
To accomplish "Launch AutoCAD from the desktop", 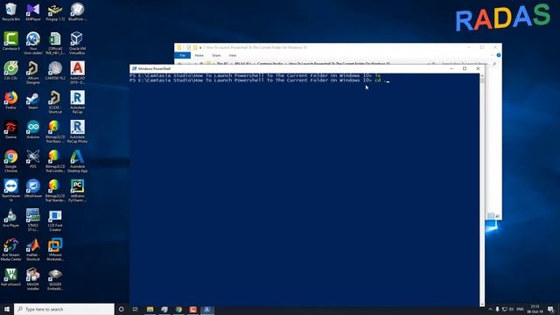I will (x=77, y=73).
